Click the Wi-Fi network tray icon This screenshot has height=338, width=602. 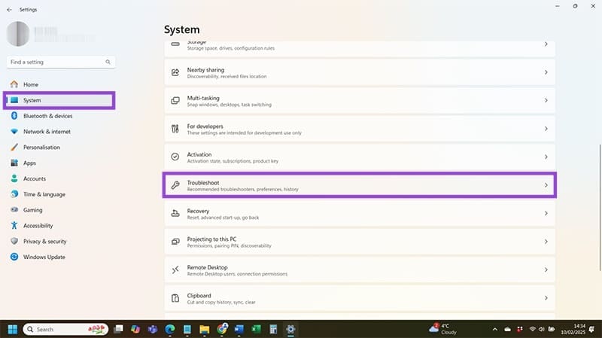tap(533, 329)
